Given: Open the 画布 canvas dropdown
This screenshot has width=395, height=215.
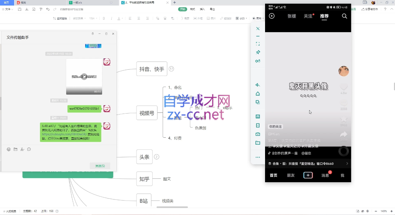Looking at the screenshot, I should 258,18.
